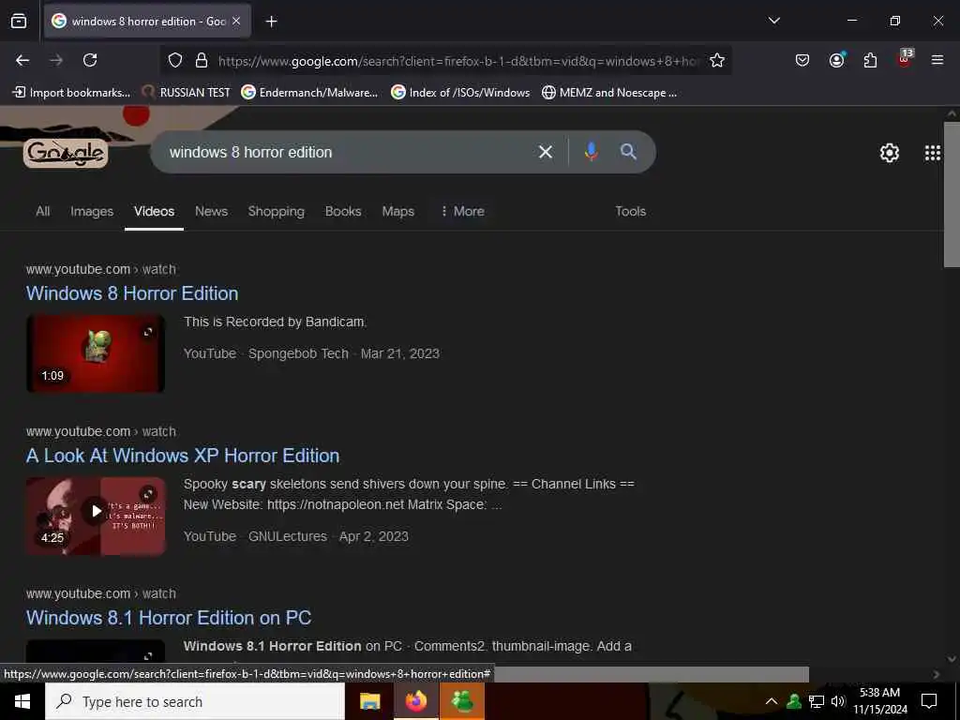Viewport: 960px width, 720px height.
Task: Select the Videos tab
Action: (x=155, y=211)
